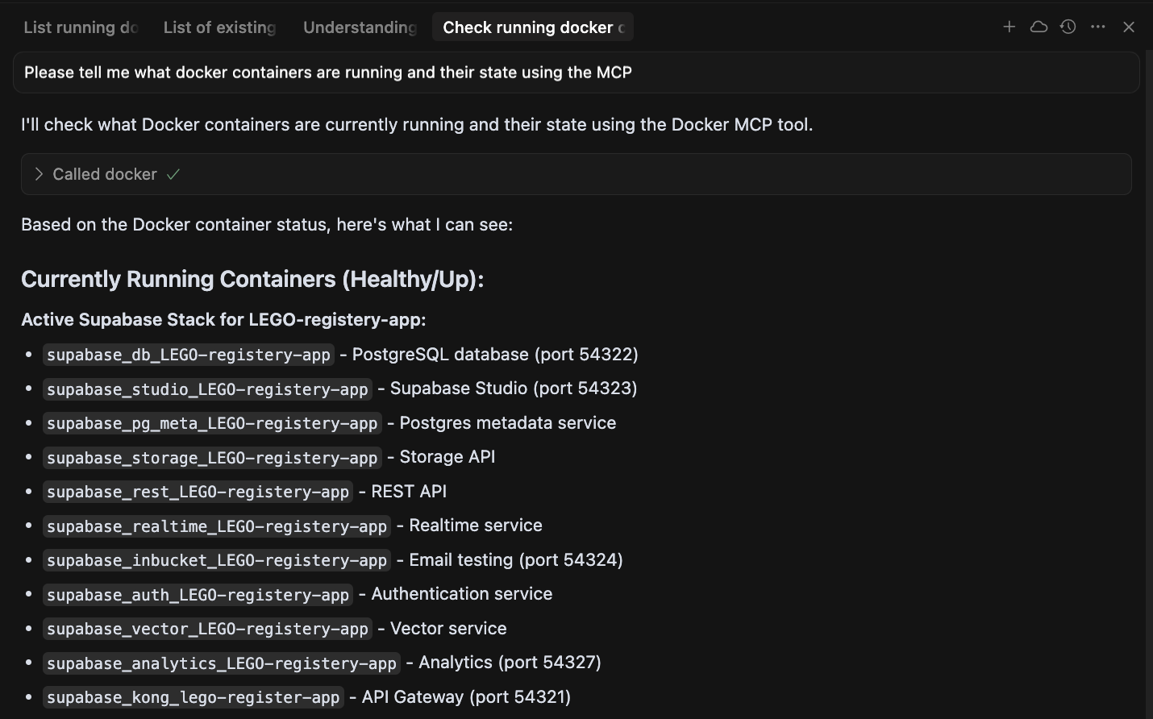The image size is (1153, 719).
Task: Open conversation history via the clock icon
Action: [x=1068, y=26]
